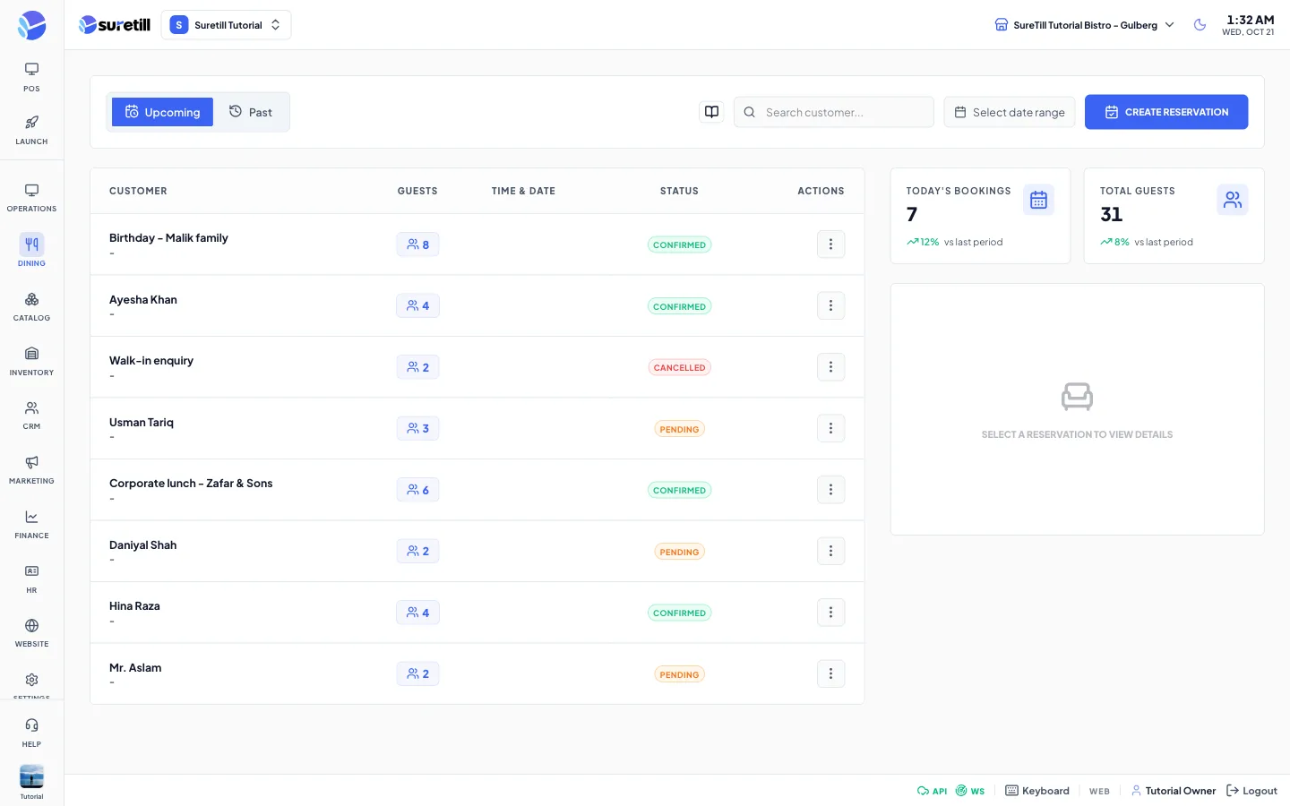Open actions menu for Usman Tariq

[830, 428]
